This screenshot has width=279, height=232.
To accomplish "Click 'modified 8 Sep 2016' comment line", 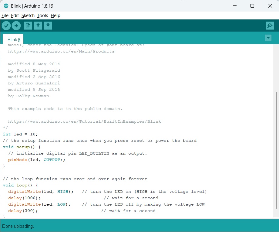I will [34, 90].
